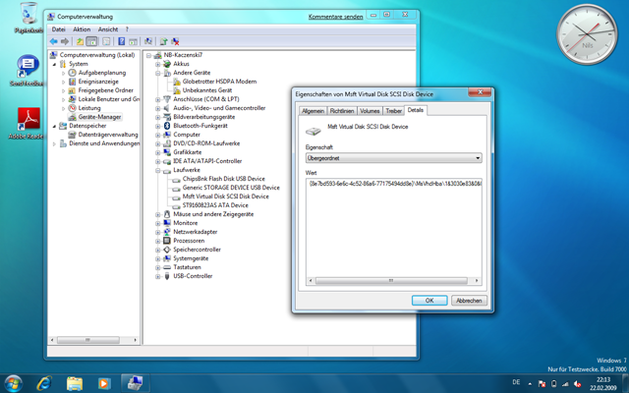This screenshot has height=393, width=629.
Task: Select Generic STORAGE DEVICE USB Device
Action: point(231,188)
